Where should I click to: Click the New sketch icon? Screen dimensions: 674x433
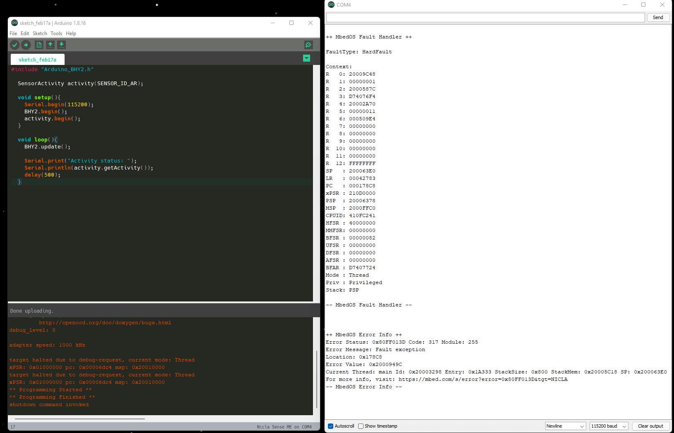click(39, 45)
